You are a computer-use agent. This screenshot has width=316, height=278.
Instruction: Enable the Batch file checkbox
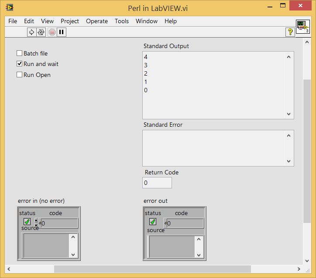(x=19, y=53)
